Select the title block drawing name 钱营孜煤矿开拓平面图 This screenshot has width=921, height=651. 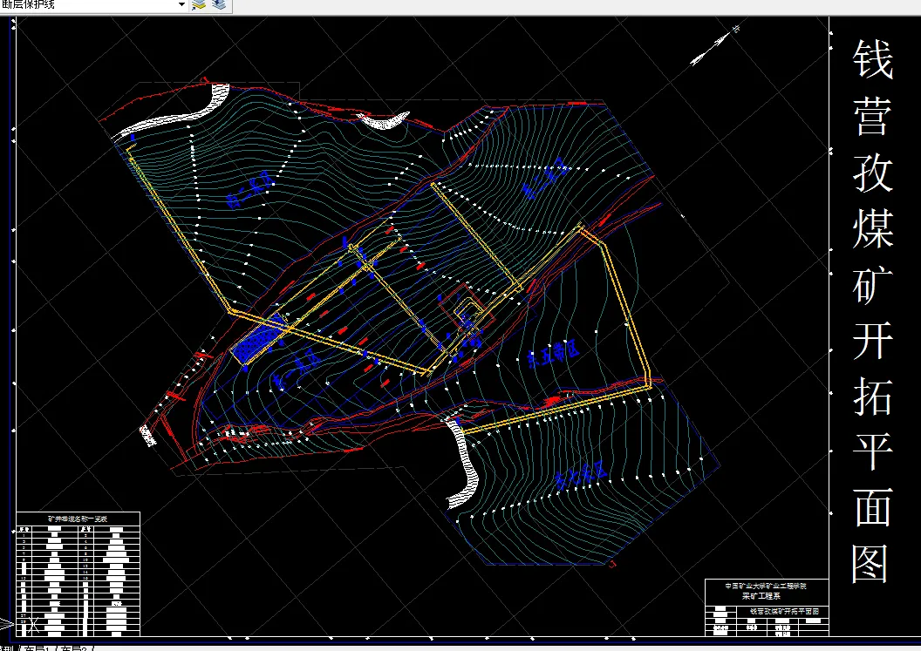783,611
